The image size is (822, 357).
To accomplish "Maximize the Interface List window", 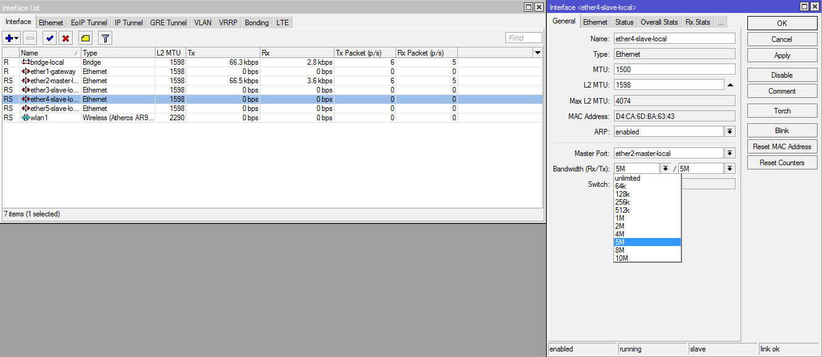I will 529,7.
